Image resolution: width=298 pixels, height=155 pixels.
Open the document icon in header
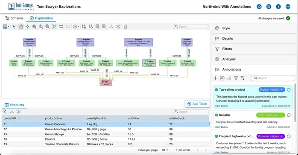coord(269,7)
